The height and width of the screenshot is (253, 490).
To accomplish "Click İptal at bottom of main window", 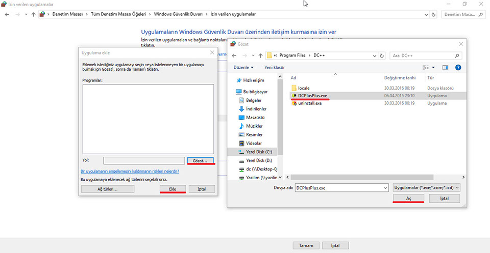I will point(335,245).
